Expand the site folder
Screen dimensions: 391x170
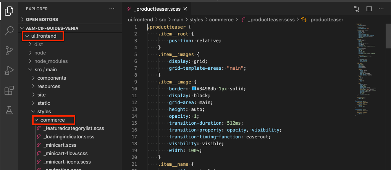(41, 95)
